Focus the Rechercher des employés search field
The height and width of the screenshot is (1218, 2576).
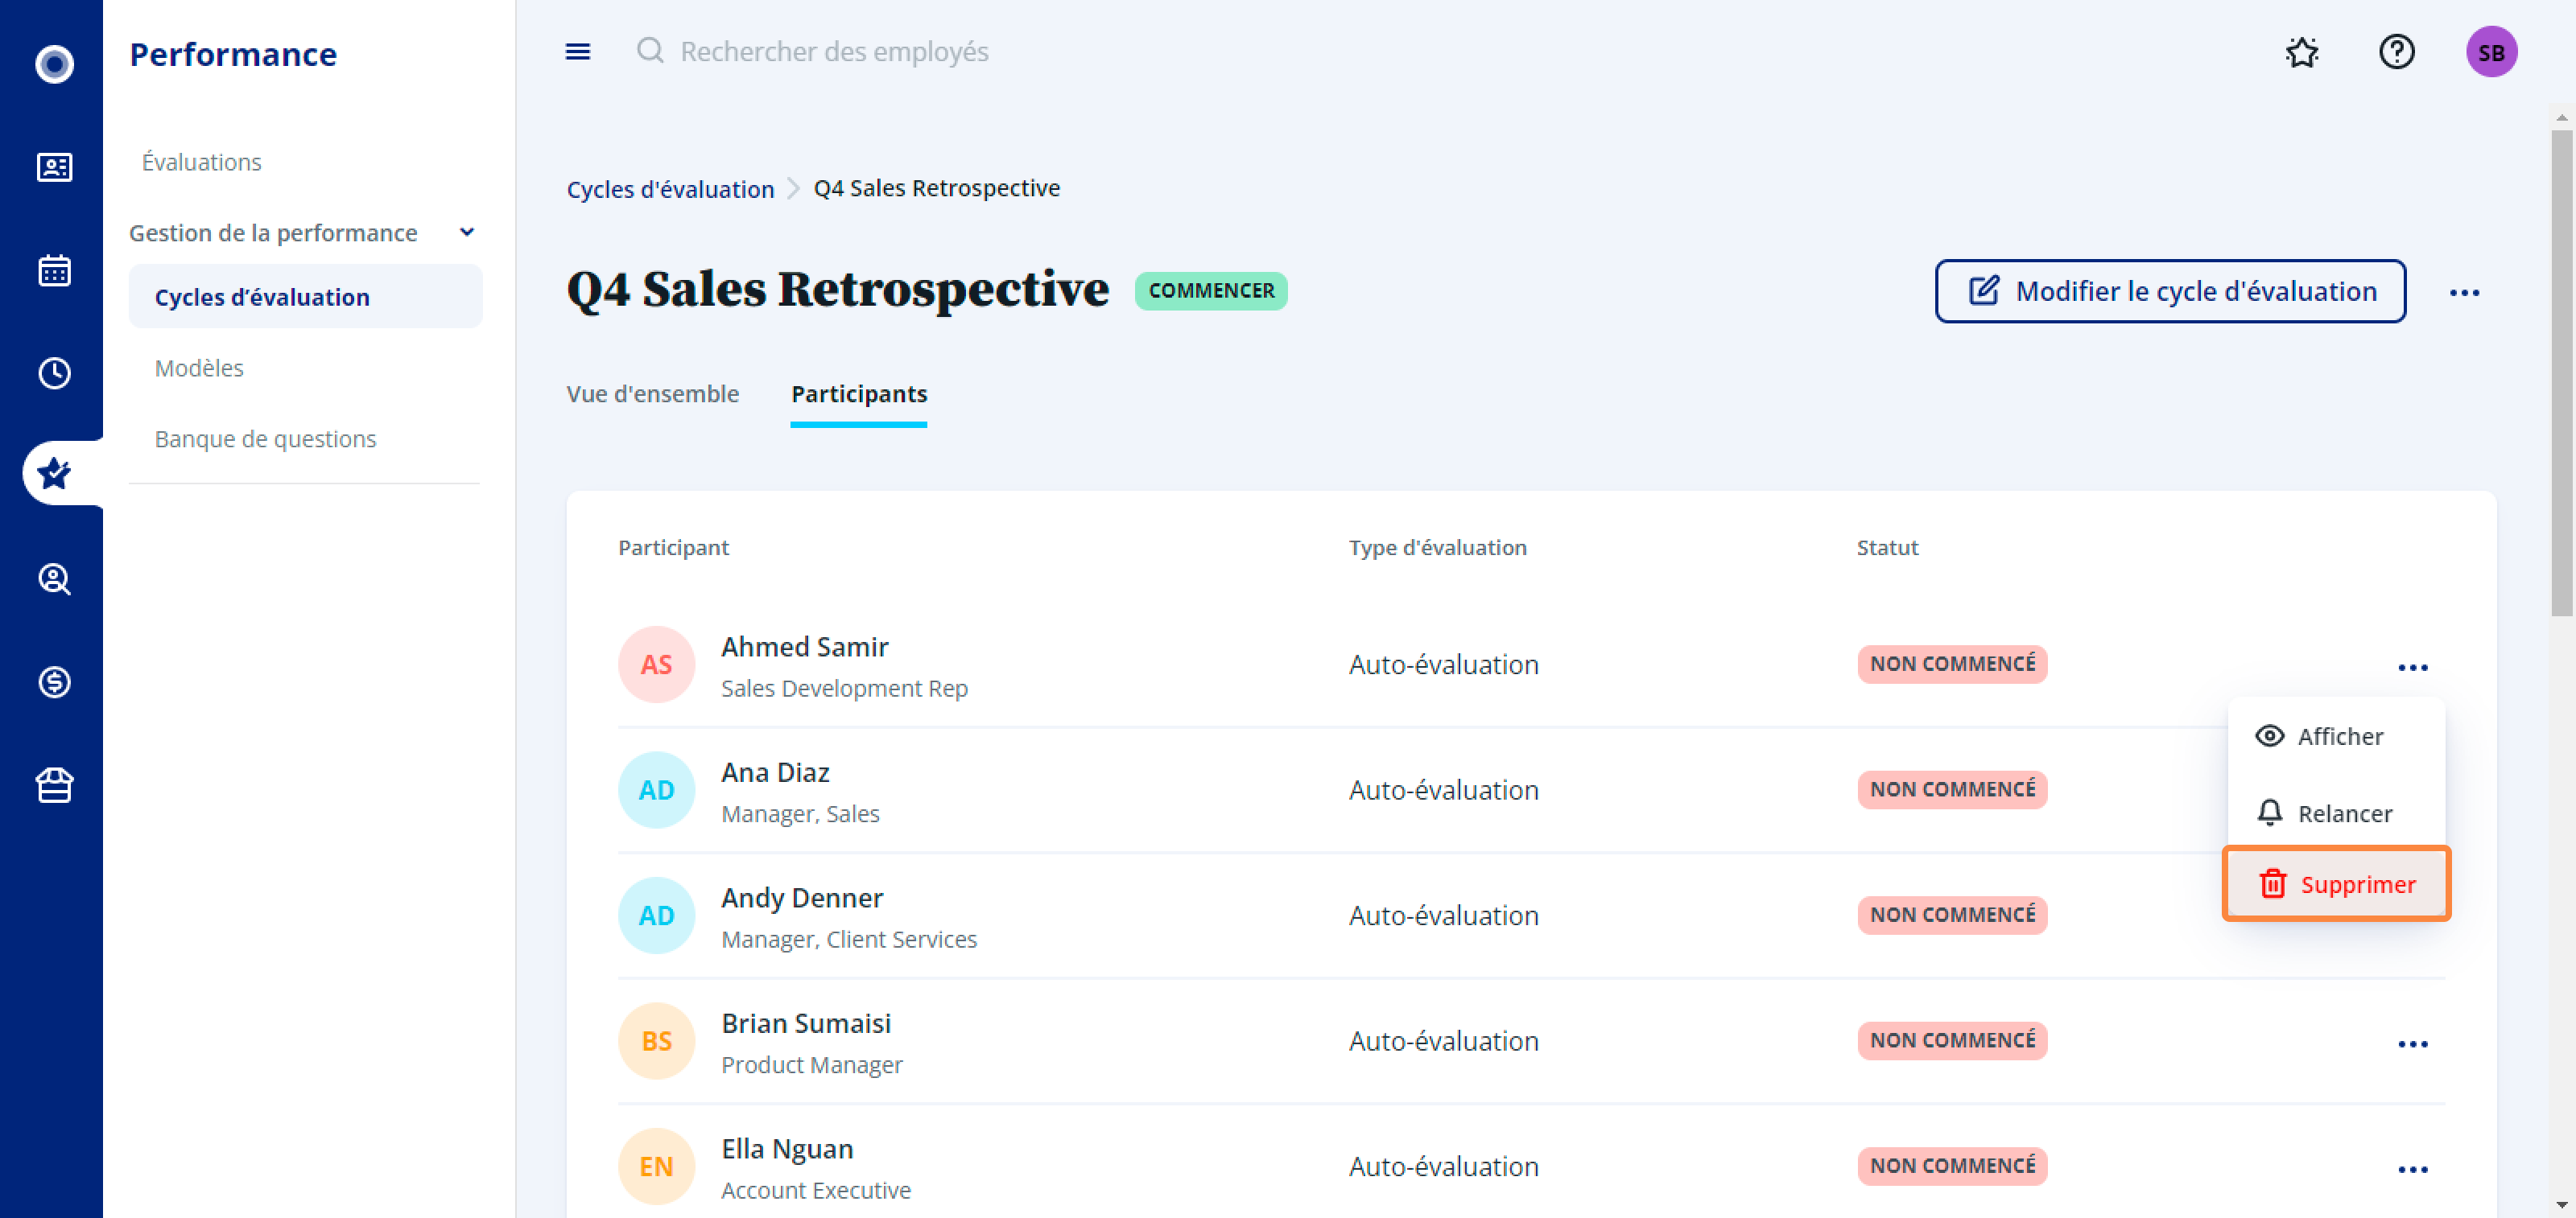click(x=834, y=51)
